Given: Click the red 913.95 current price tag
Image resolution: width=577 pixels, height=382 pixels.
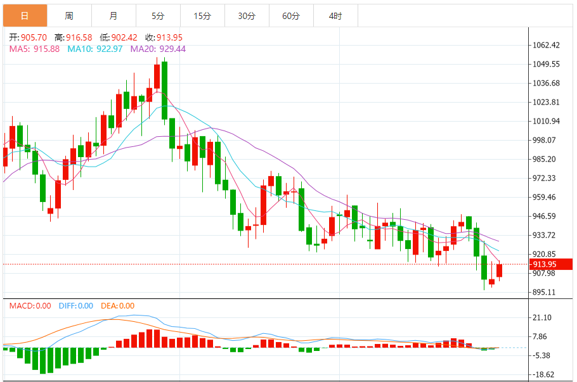Looking at the screenshot, I should point(551,264).
